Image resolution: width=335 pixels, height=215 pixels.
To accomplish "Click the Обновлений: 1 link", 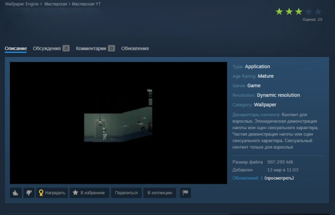I will pyautogui.click(x=248, y=178).
